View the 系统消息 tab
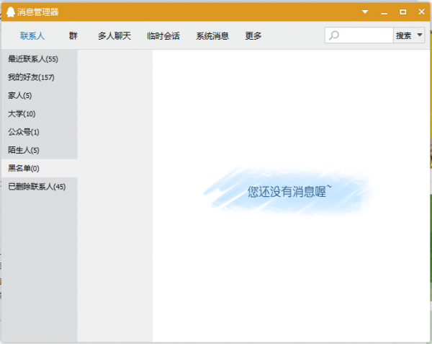Screen dimensions: 432x344 tap(212, 36)
